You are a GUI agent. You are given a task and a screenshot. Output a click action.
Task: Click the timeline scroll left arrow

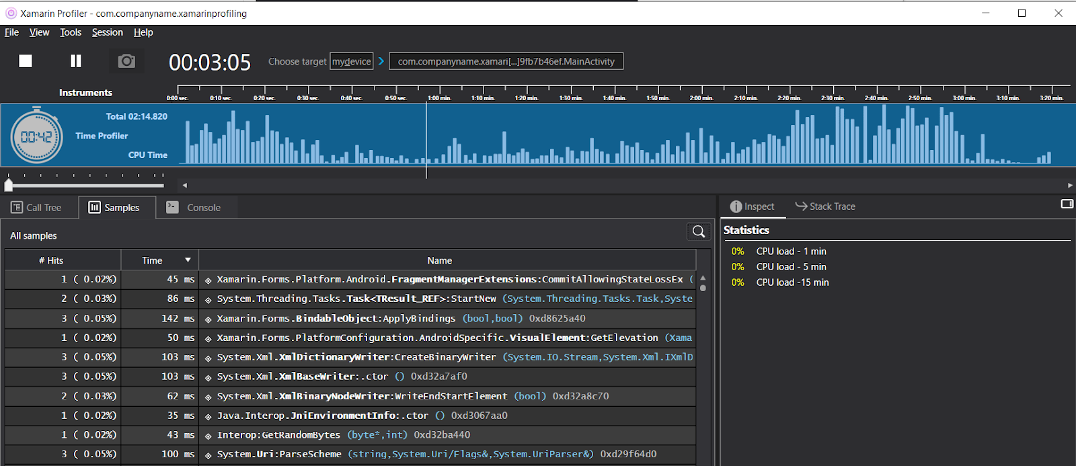pos(184,185)
